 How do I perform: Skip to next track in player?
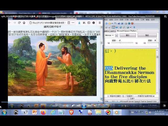pyautogui.click(x=90, y=106)
